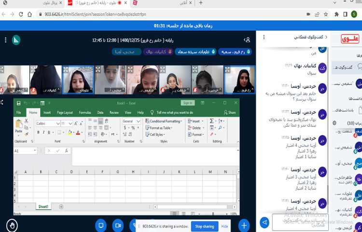Viewport: 362px width, 232px height.
Task: Click the Accounting dollar format icon
Action: pyautogui.click(x=125, y=128)
